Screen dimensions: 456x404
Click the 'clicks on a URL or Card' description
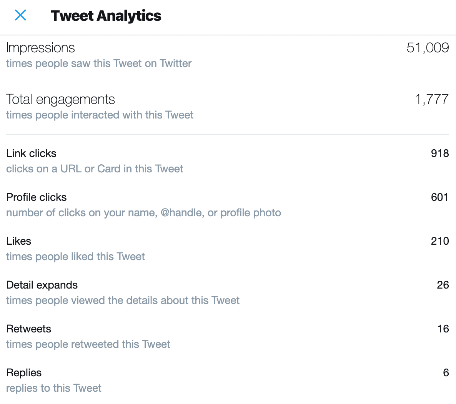95,169
